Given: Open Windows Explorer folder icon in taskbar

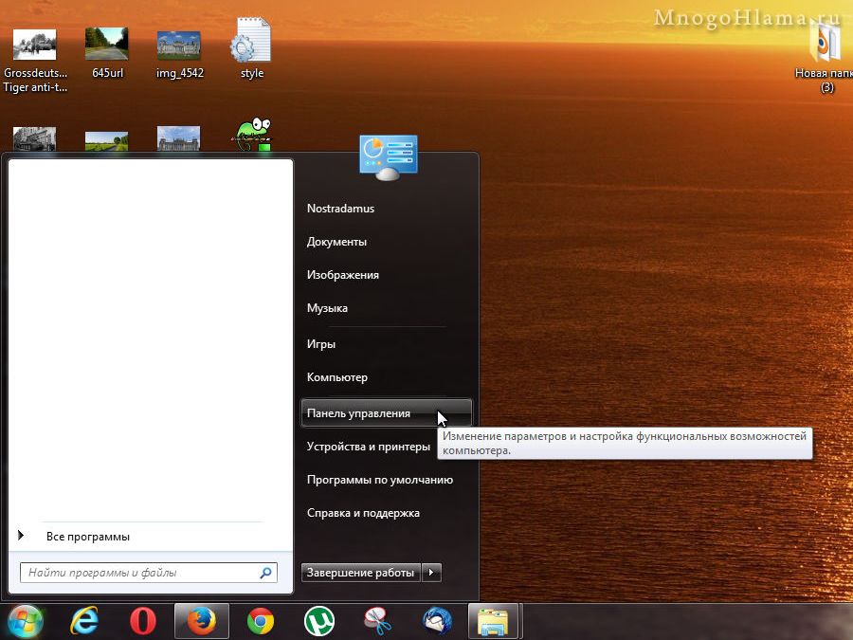Looking at the screenshot, I should pos(494,621).
